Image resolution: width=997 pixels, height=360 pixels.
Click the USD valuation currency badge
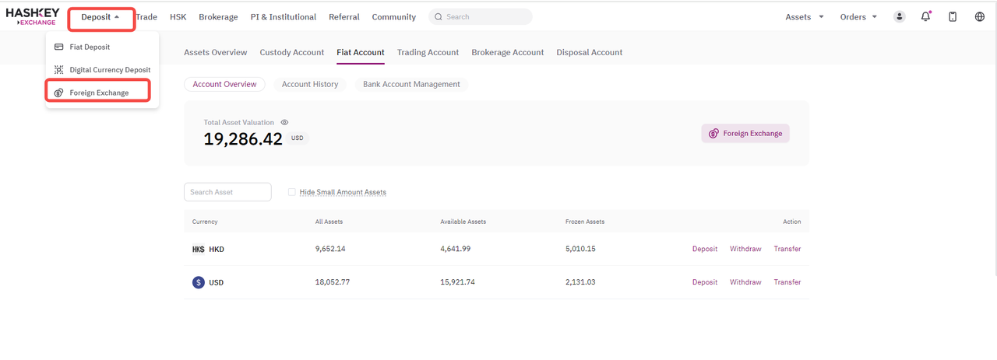coord(298,138)
